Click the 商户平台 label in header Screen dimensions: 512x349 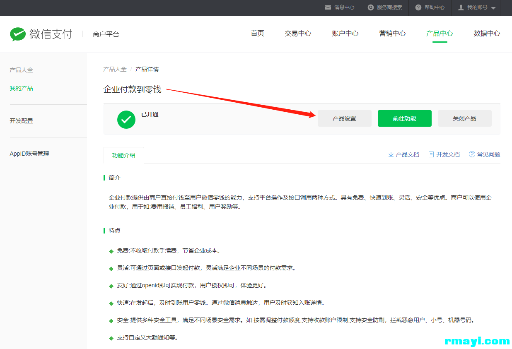(x=106, y=34)
